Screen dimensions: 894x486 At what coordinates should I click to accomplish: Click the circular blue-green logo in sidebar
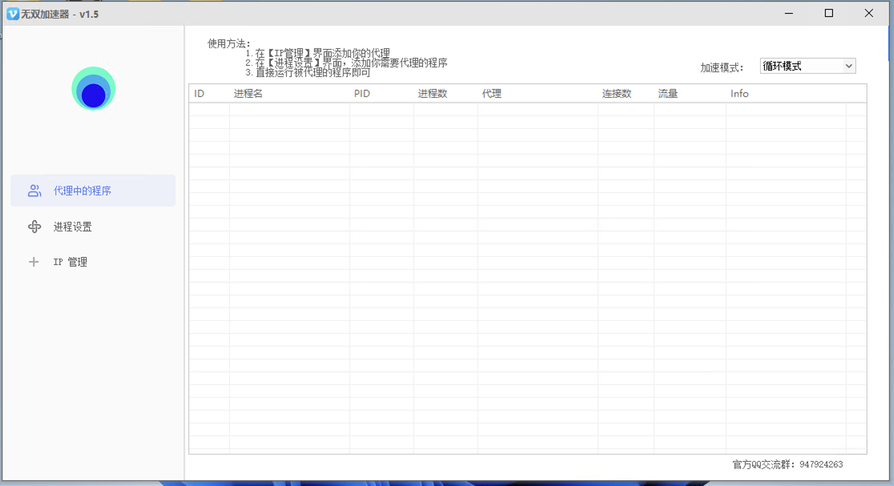[93, 89]
